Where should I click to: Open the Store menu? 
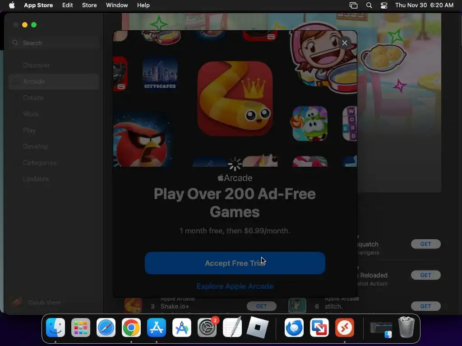89,5
